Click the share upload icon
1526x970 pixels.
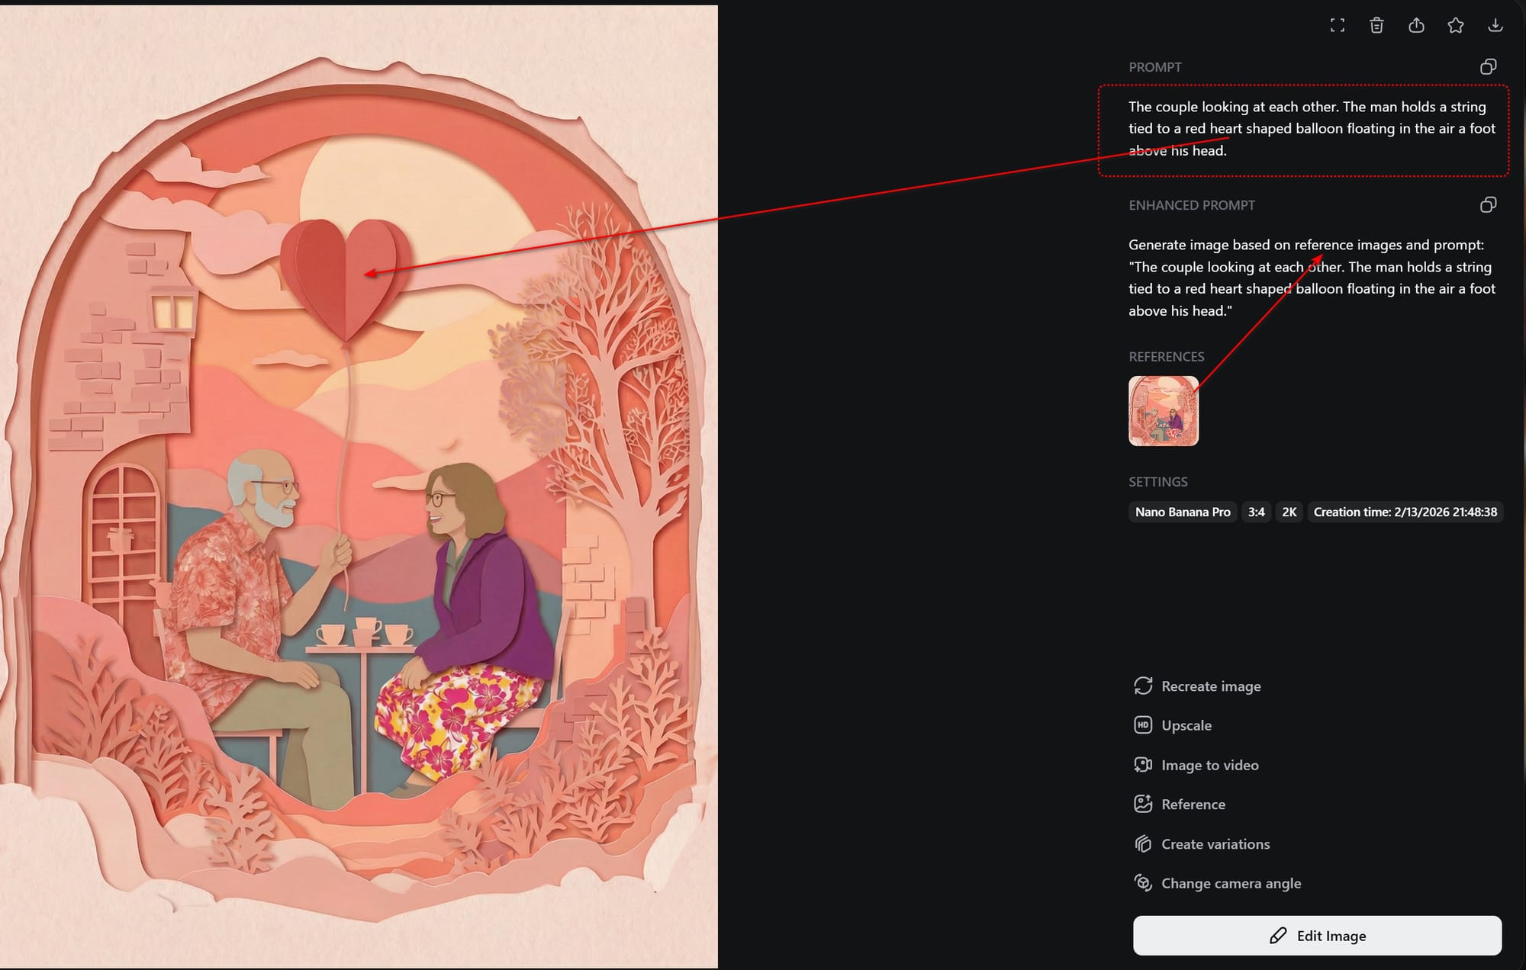pyautogui.click(x=1416, y=26)
